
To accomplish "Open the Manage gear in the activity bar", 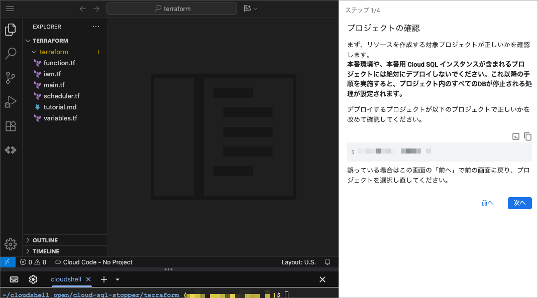I will click(x=11, y=244).
